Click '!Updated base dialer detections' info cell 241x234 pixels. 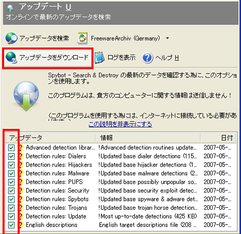click(148, 156)
